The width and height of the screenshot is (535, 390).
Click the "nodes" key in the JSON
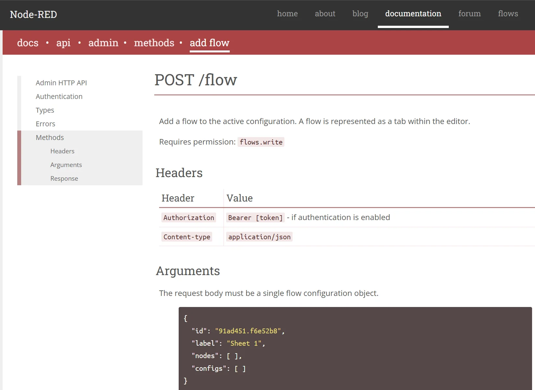coord(205,356)
